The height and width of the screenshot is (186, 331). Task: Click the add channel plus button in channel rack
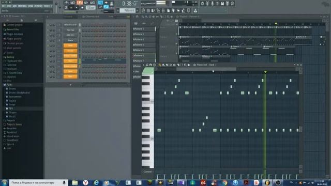click(71, 85)
